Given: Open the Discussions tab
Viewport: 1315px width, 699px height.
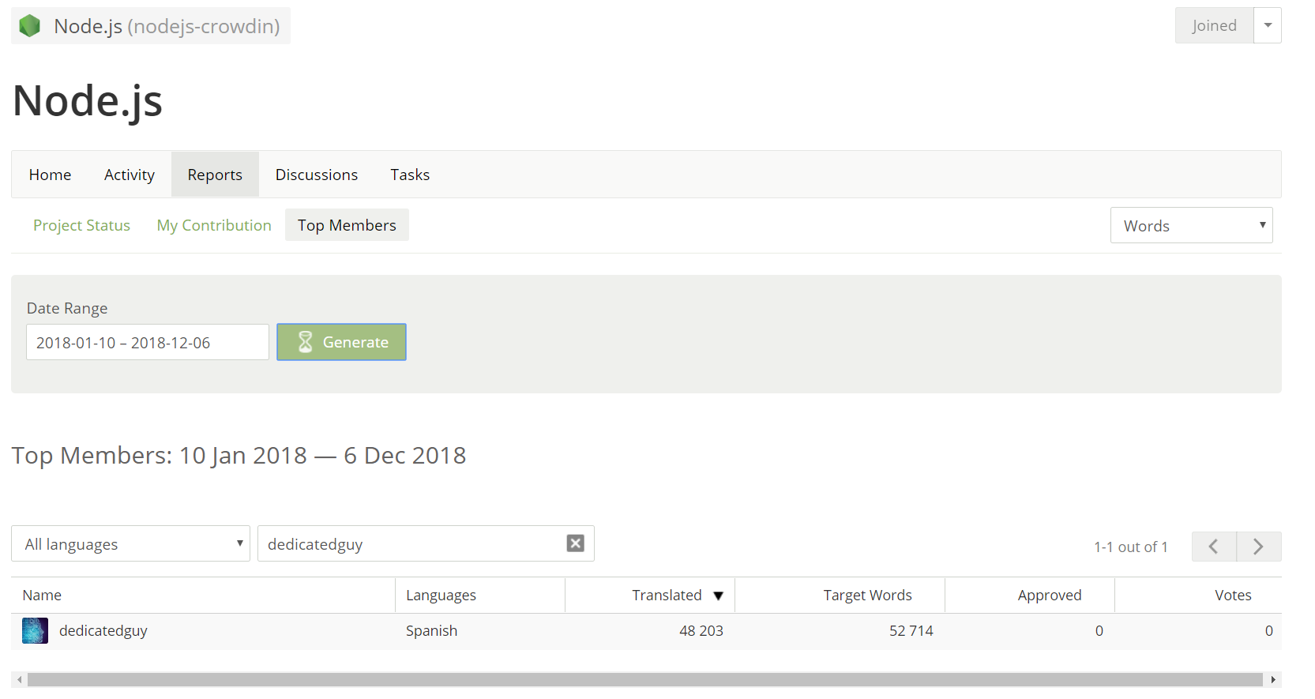Looking at the screenshot, I should click(x=317, y=175).
